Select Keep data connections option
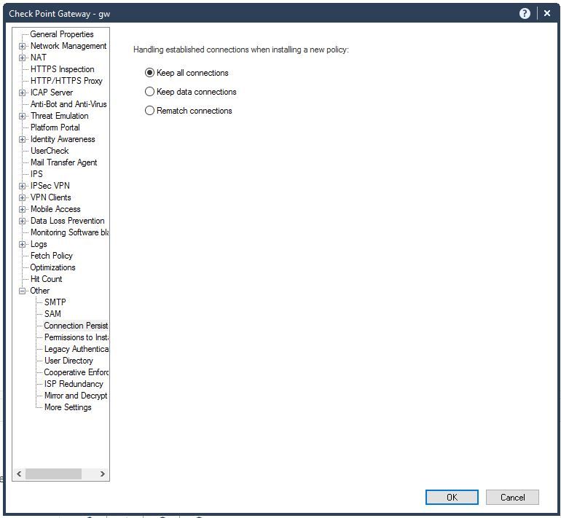 [150, 92]
